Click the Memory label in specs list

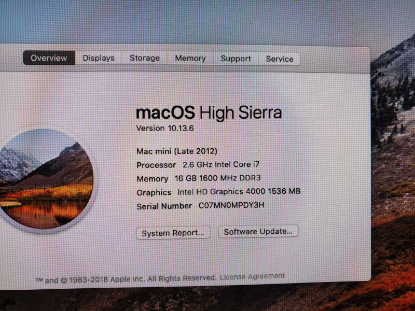153,179
